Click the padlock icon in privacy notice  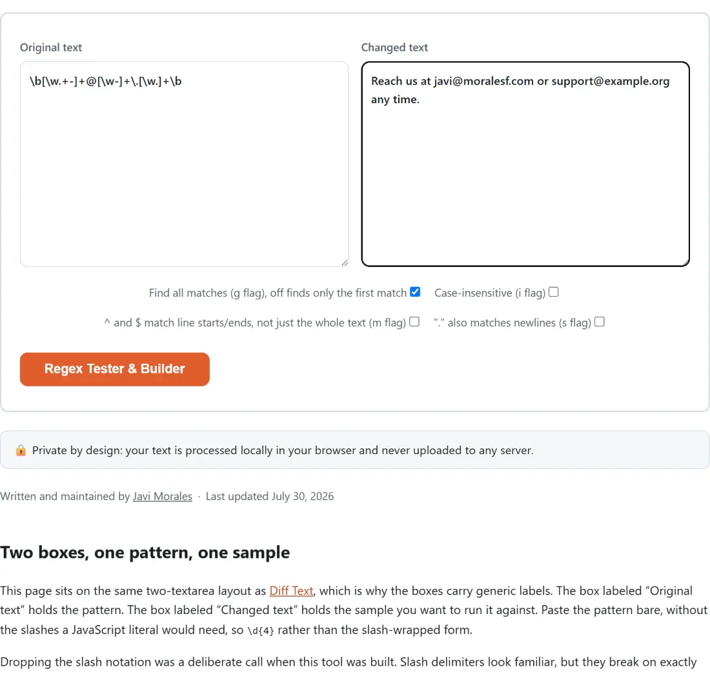point(21,451)
